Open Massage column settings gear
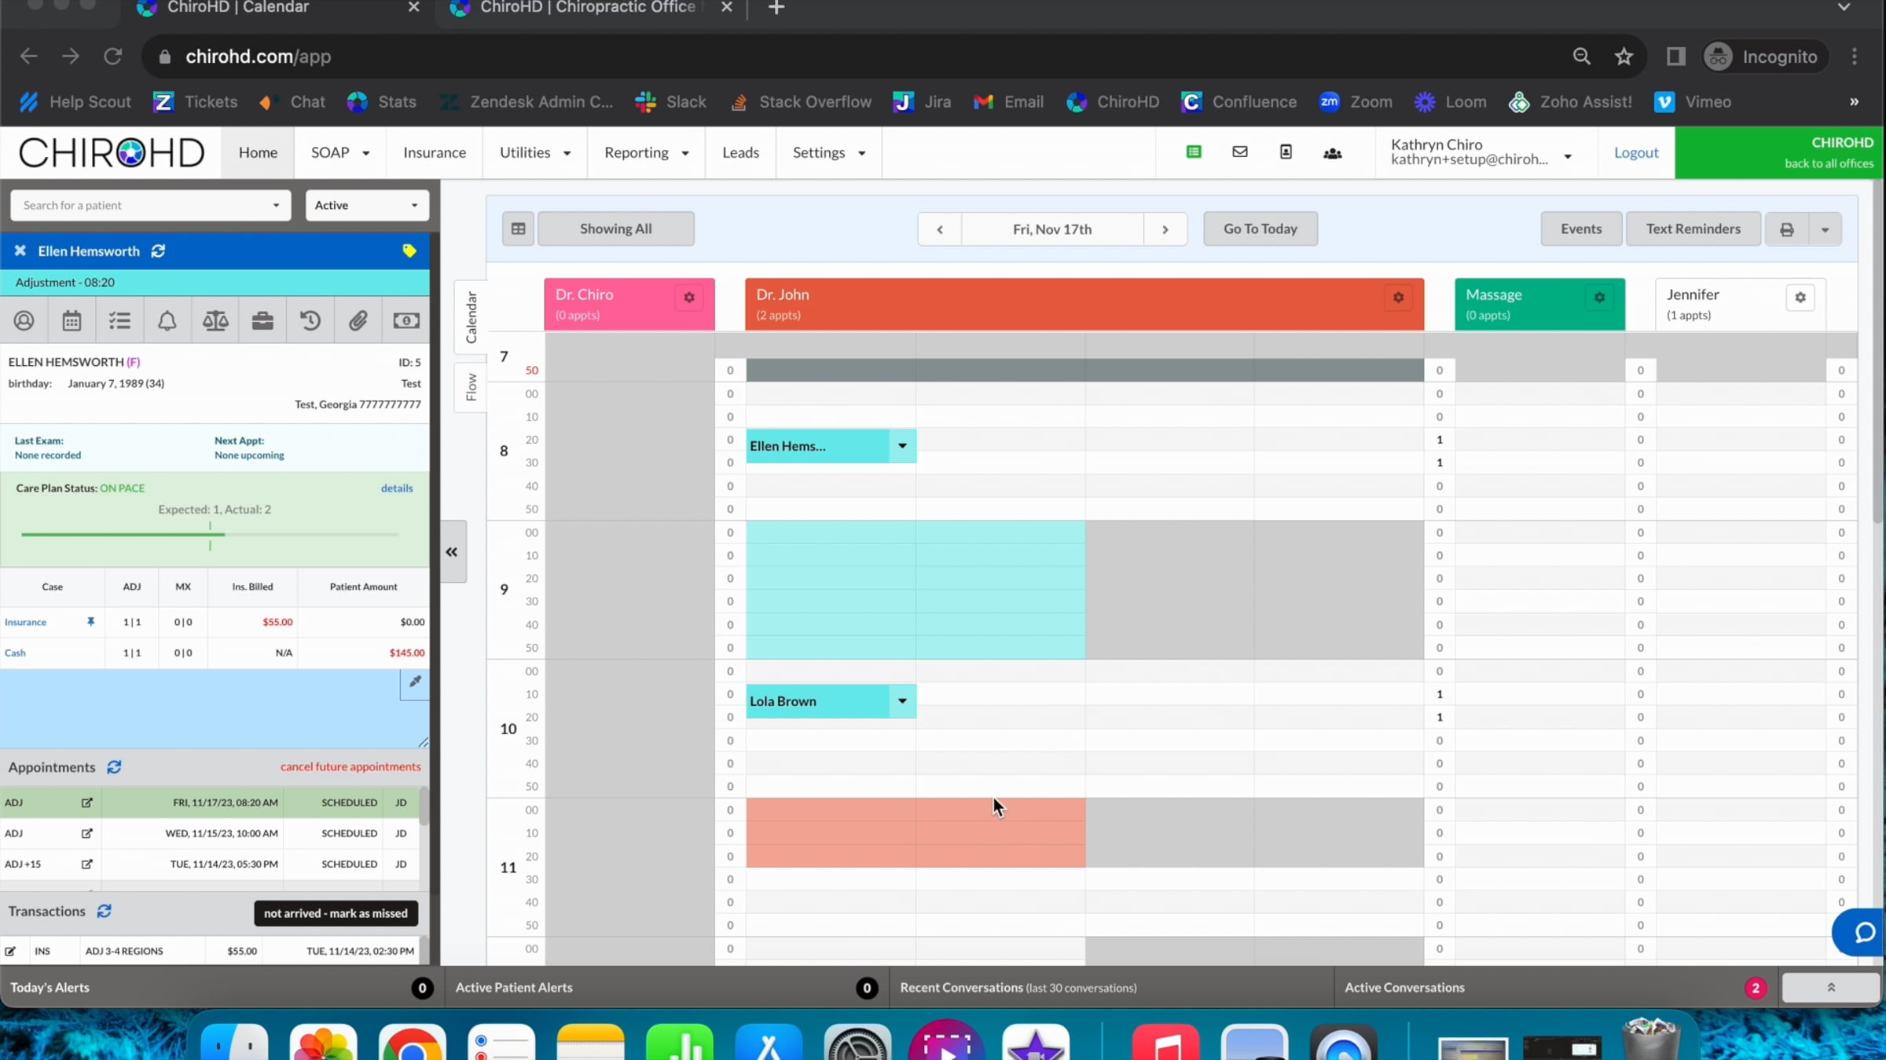 click(1599, 298)
